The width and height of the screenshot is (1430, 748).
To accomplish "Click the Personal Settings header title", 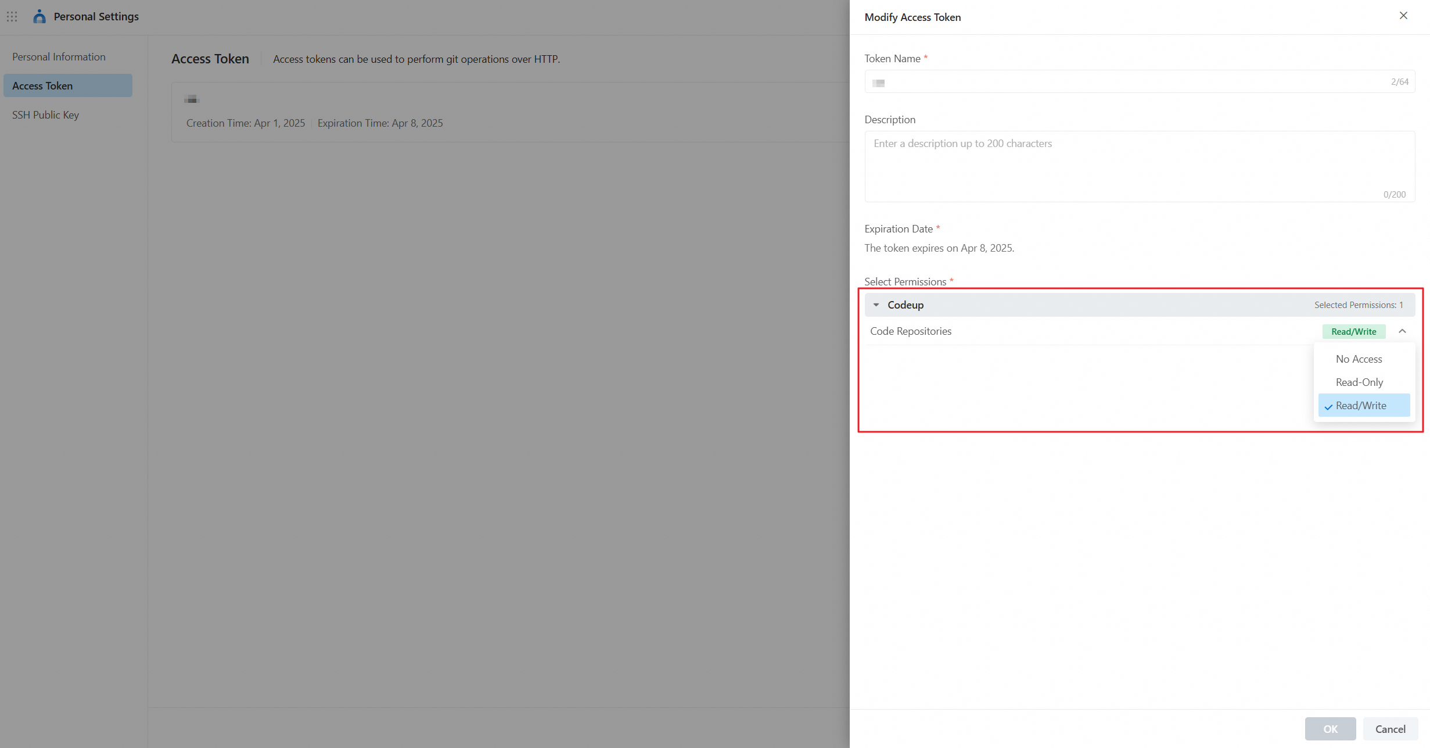I will point(96,16).
